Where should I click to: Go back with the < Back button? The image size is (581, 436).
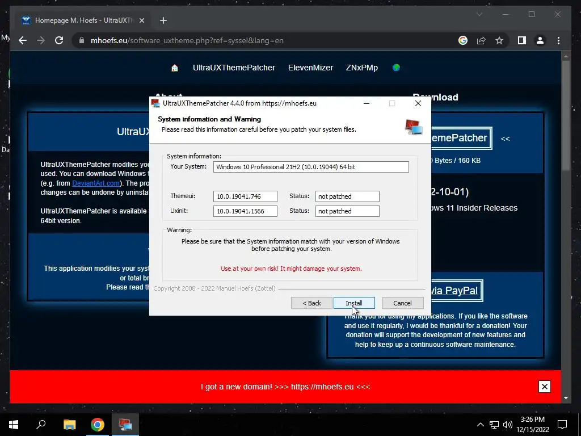[x=311, y=303]
